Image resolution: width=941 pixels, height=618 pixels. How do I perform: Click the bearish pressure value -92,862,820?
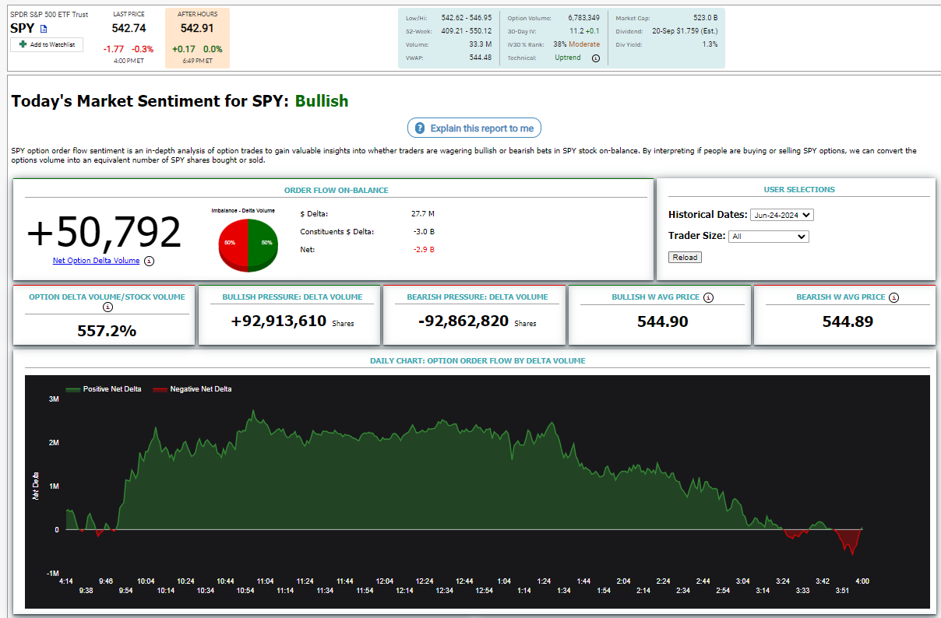pyautogui.click(x=463, y=321)
